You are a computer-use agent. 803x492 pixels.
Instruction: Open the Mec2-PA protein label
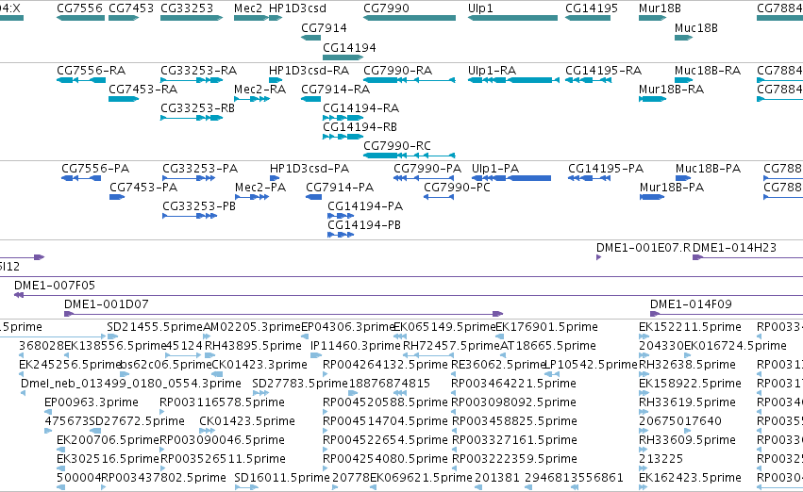260,188
